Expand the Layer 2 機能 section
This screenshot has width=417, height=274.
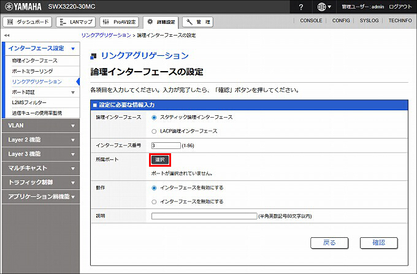click(40, 140)
